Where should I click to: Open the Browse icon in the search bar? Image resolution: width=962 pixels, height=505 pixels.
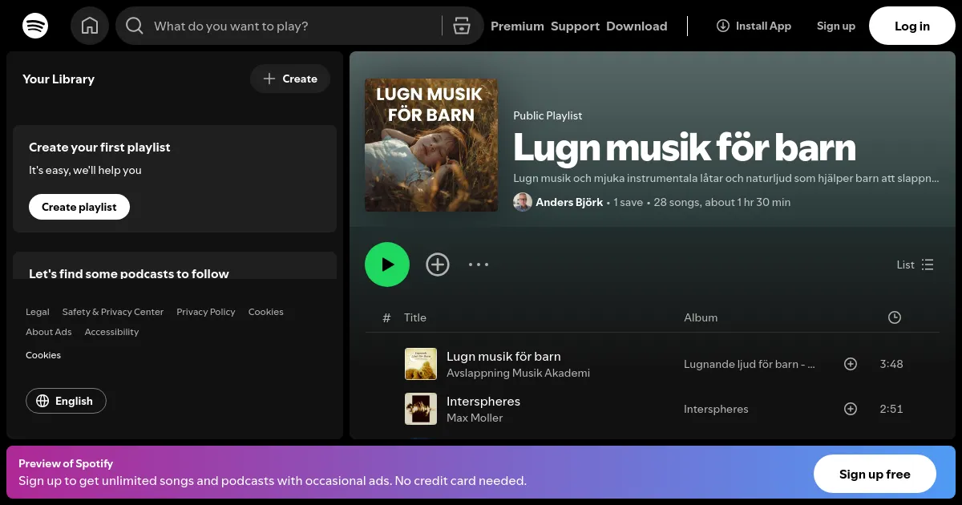coord(461,26)
